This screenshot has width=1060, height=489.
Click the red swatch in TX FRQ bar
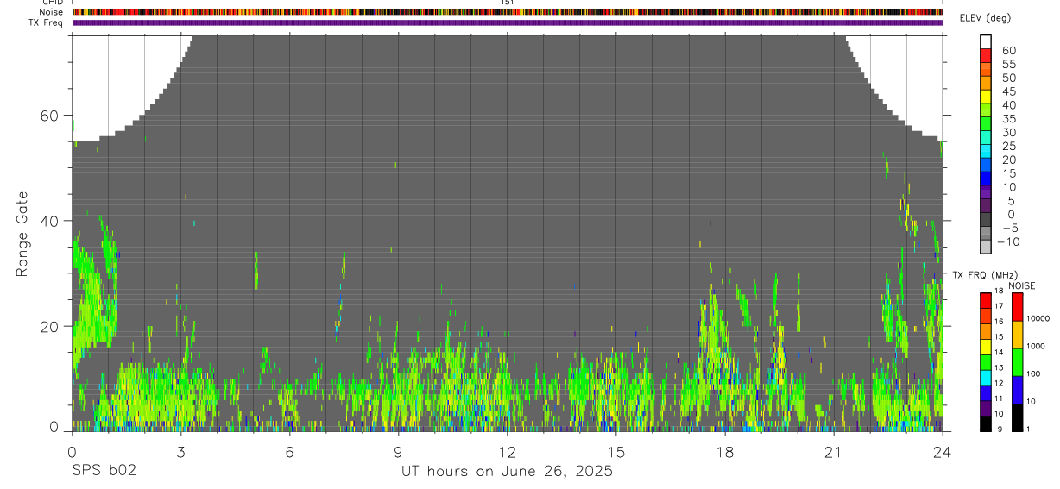pyautogui.click(x=986, y=301)
